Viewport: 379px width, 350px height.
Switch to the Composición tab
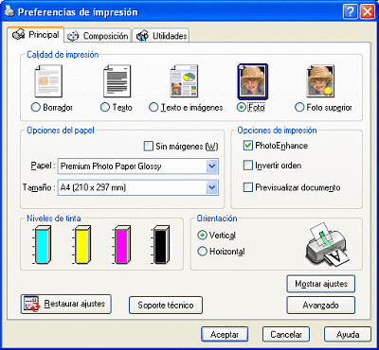tap(98, 36)
